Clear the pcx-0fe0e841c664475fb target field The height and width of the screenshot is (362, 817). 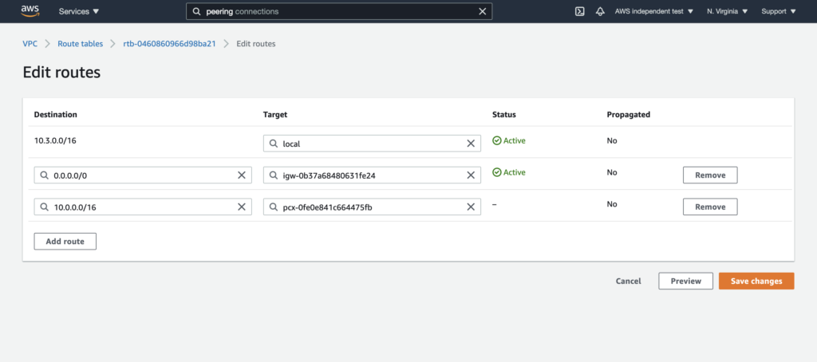(471, 207)
